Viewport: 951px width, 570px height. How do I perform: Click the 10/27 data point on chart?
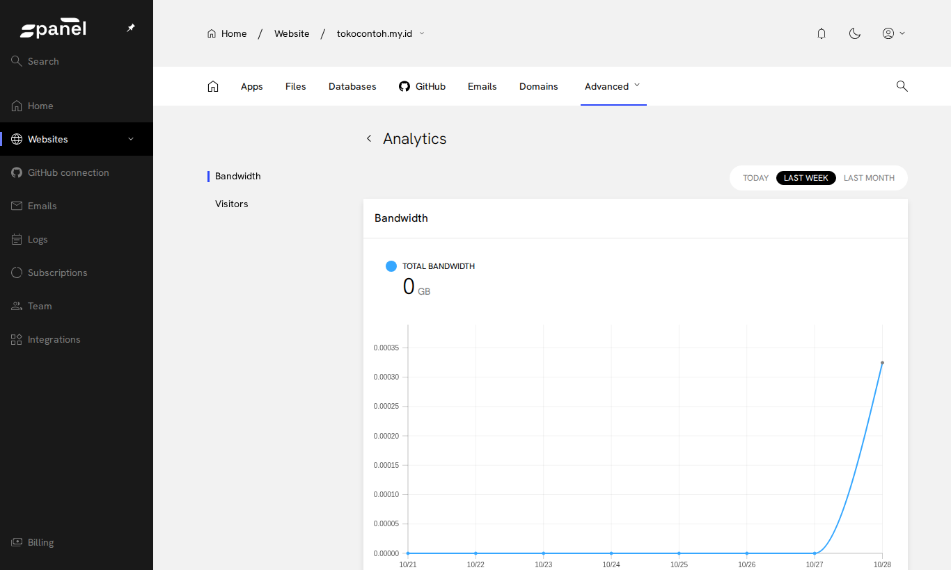(815, 553)
